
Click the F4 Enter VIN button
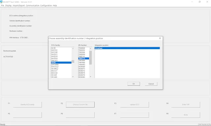click(x=186, y=105)
